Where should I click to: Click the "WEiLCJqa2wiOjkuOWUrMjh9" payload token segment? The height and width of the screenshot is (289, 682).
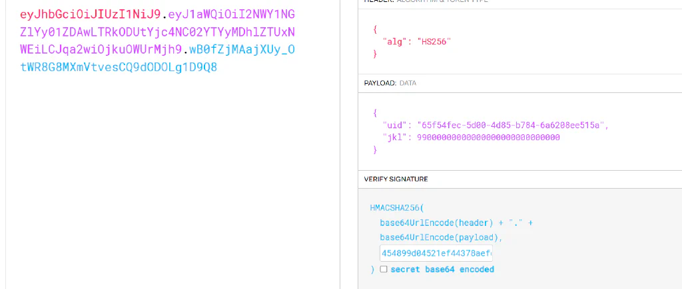[101, 50]
